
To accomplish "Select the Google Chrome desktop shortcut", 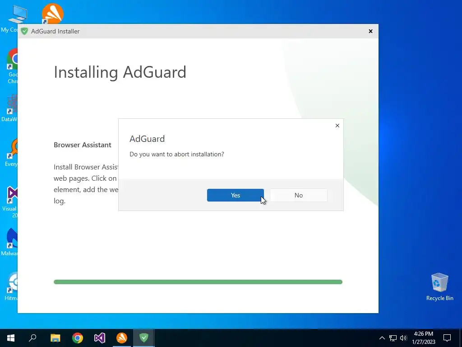I will (12, 66).
